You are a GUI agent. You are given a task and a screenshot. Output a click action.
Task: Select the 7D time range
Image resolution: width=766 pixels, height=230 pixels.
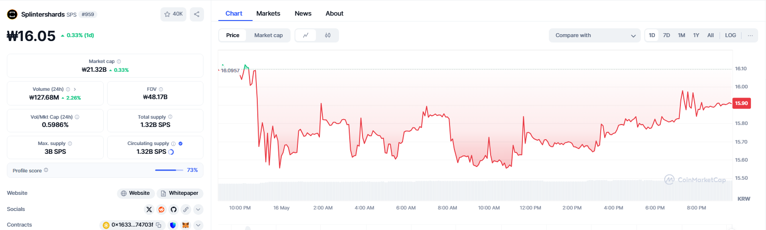(666, 35)
